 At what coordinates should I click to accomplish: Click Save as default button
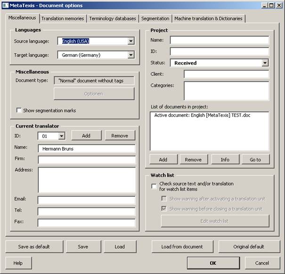click(34, 247)
